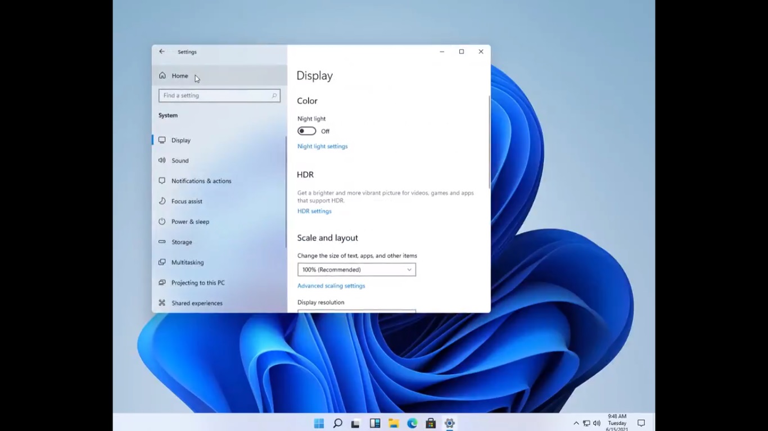
Task: Open taskbar Search
Action: 337,423
